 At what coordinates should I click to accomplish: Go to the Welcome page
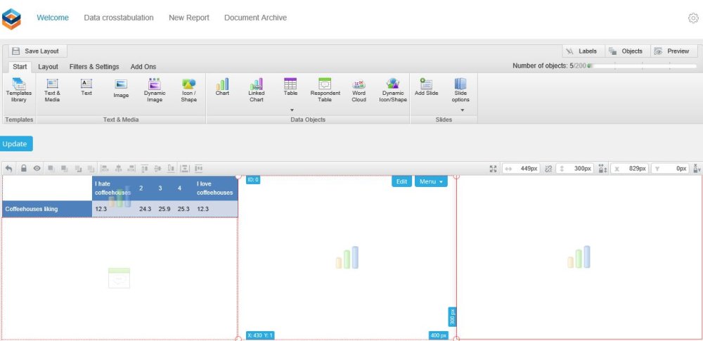pyautogui.click(x=53, y=18)
